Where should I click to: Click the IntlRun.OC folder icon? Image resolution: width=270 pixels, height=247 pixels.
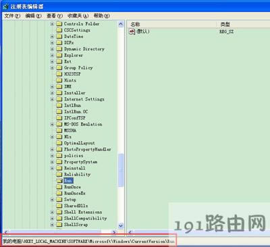59,112
